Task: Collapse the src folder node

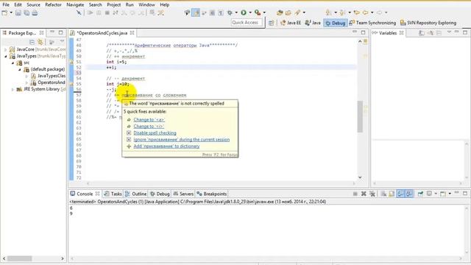Action: click(13, 63)
